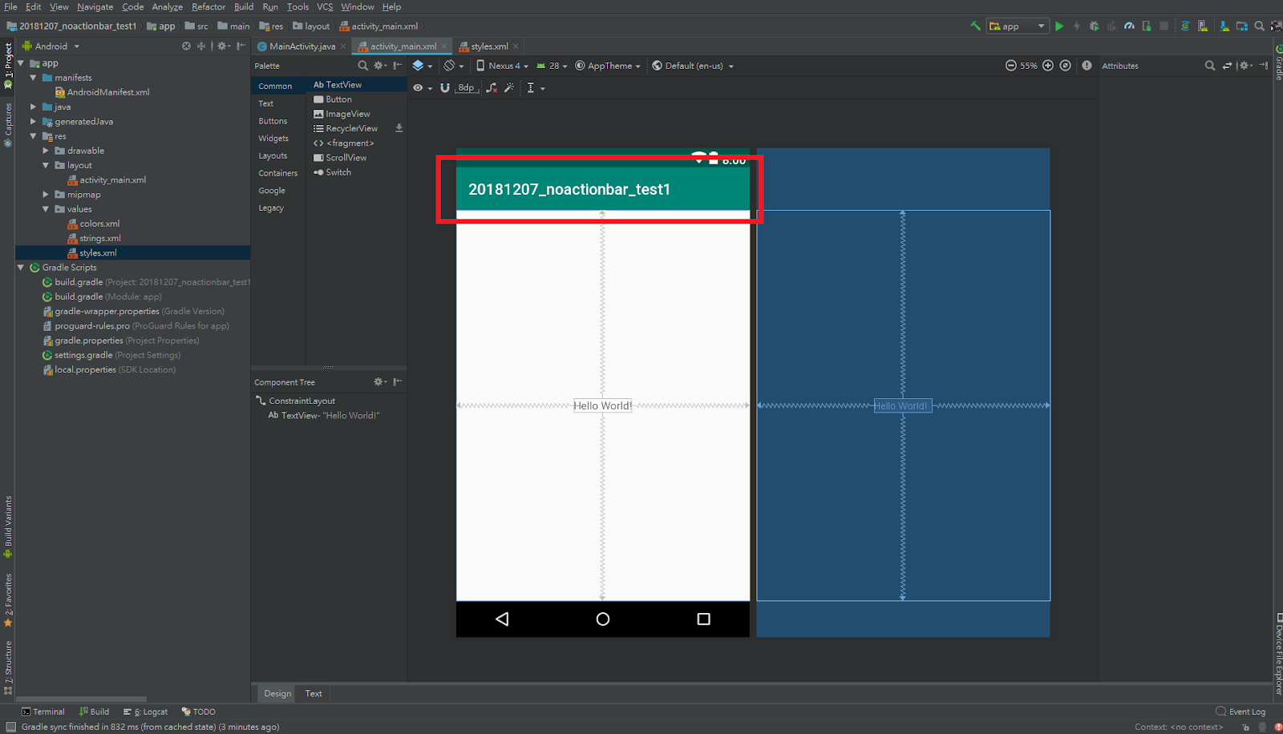Toggle the Structure tool window stripe
The height and width of the screenshot is (734, 1283).
pos(8,667)
